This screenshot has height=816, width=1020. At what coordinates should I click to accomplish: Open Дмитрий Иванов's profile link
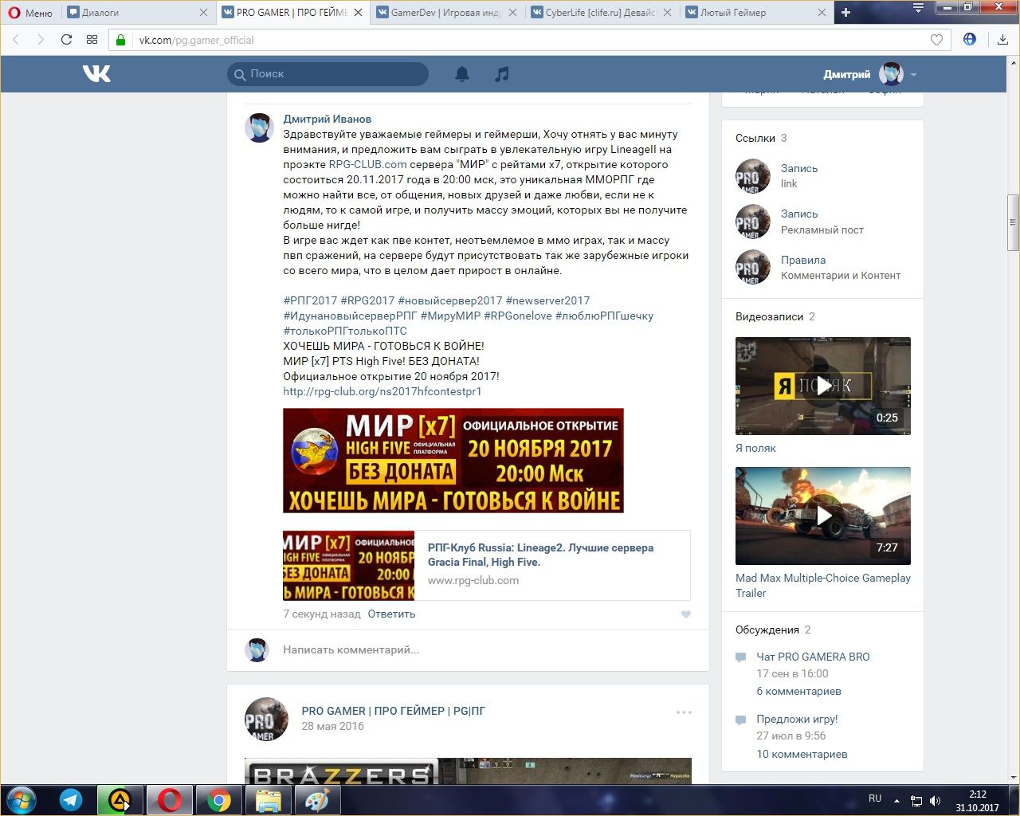[328, 119]
